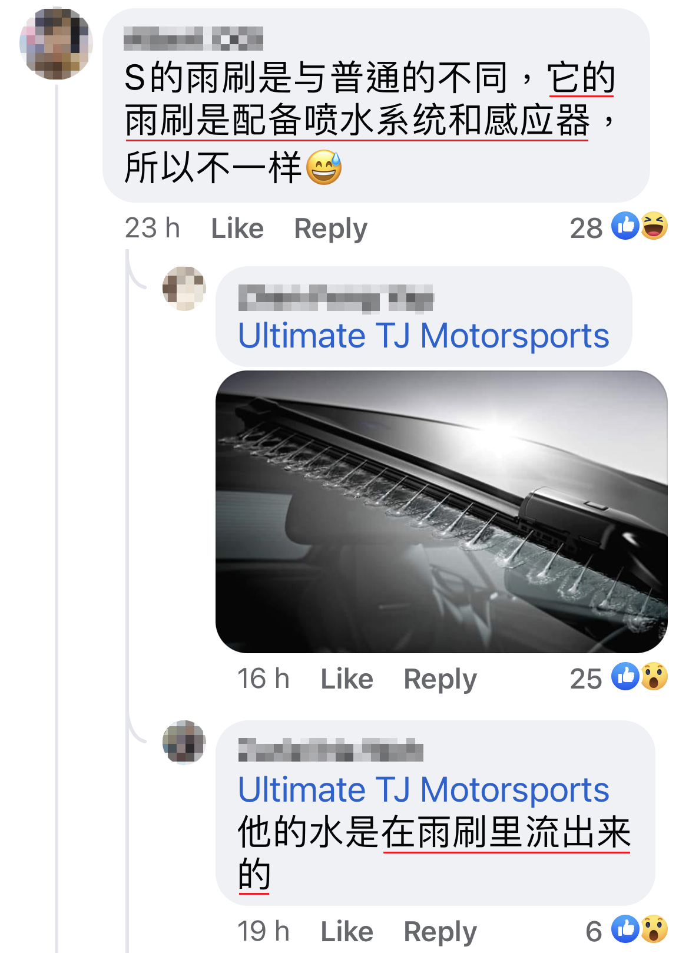Reply to the wiper photo comment
The image size is (689, 953).
click(440, 679)
